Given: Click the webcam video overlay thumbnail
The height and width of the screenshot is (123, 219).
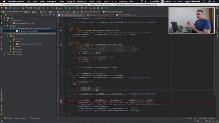Looking at the screenshot, I should pos(192,20).
